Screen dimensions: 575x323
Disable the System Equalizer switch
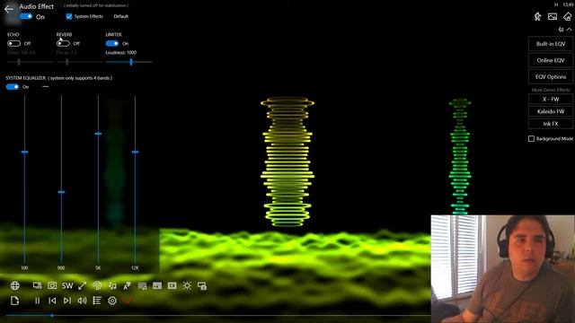[x=12, y=87]
